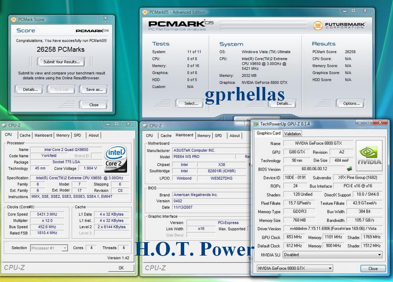Click the Futuremark Corporation logo
Image resolution: width=393 pixels, height=282 pixels.
[x=339, y=25]
